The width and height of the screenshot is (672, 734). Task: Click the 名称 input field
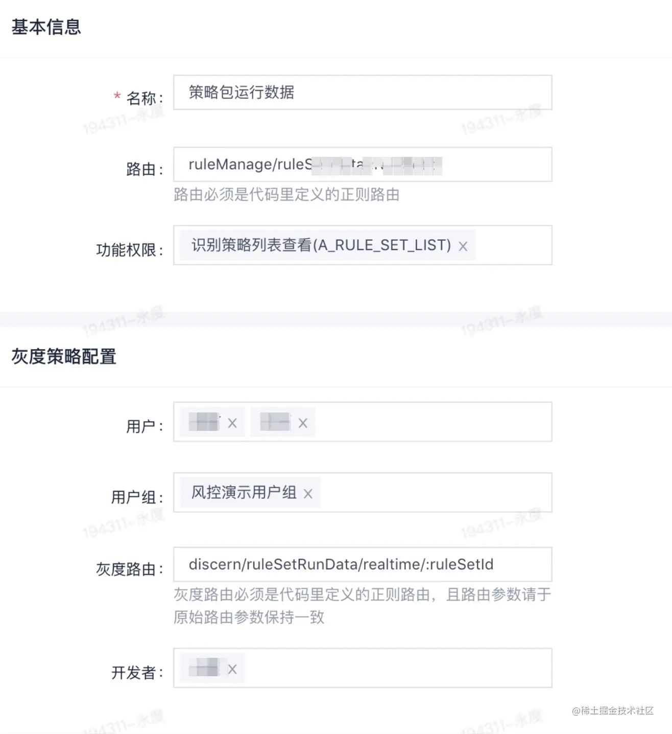(363, 93)
